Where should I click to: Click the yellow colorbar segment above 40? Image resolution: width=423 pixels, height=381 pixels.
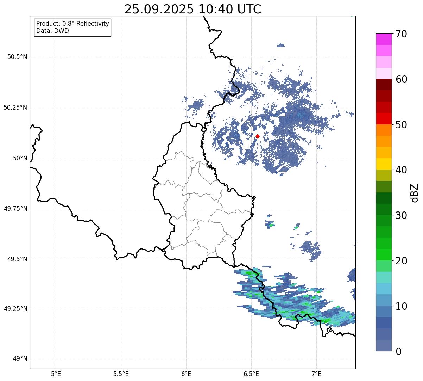pos(384,164)
